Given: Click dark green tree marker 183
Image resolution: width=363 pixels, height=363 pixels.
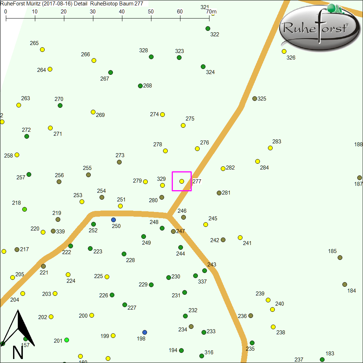Looking at the screenshot, I should click(x=322, y=359).
